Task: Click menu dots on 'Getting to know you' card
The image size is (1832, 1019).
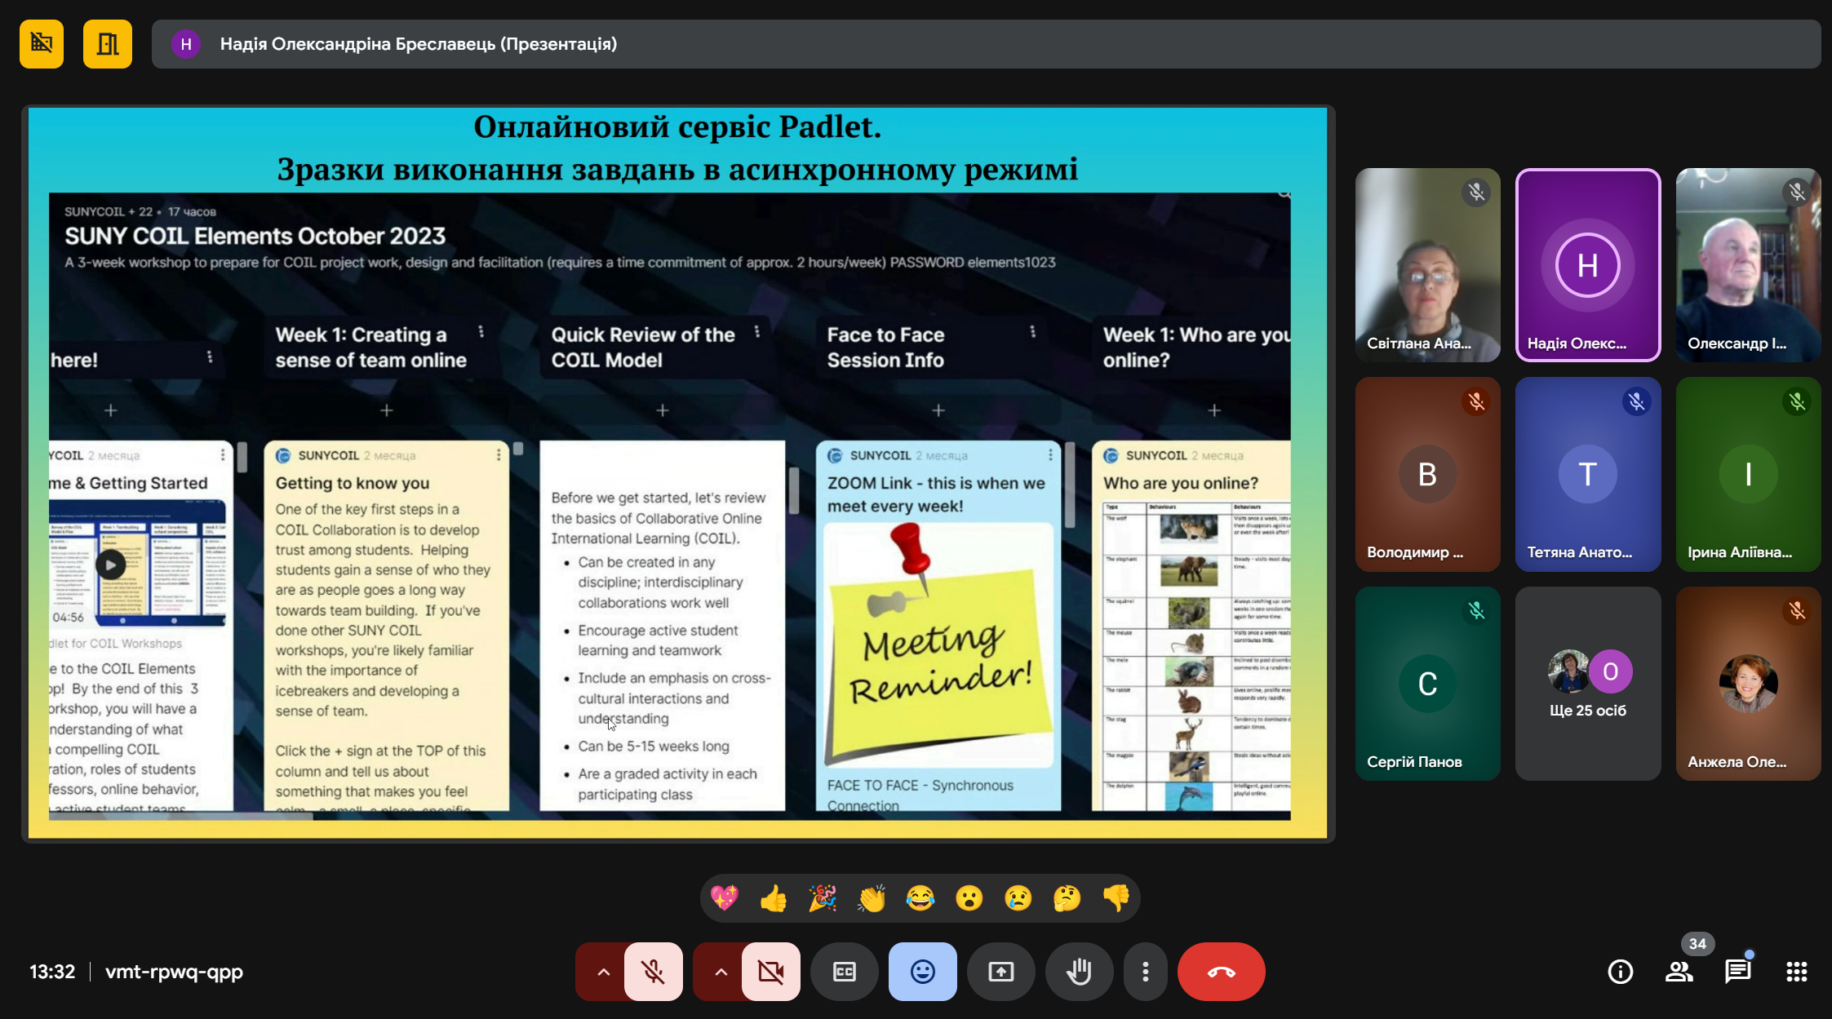Action: [x=498, y=455]
